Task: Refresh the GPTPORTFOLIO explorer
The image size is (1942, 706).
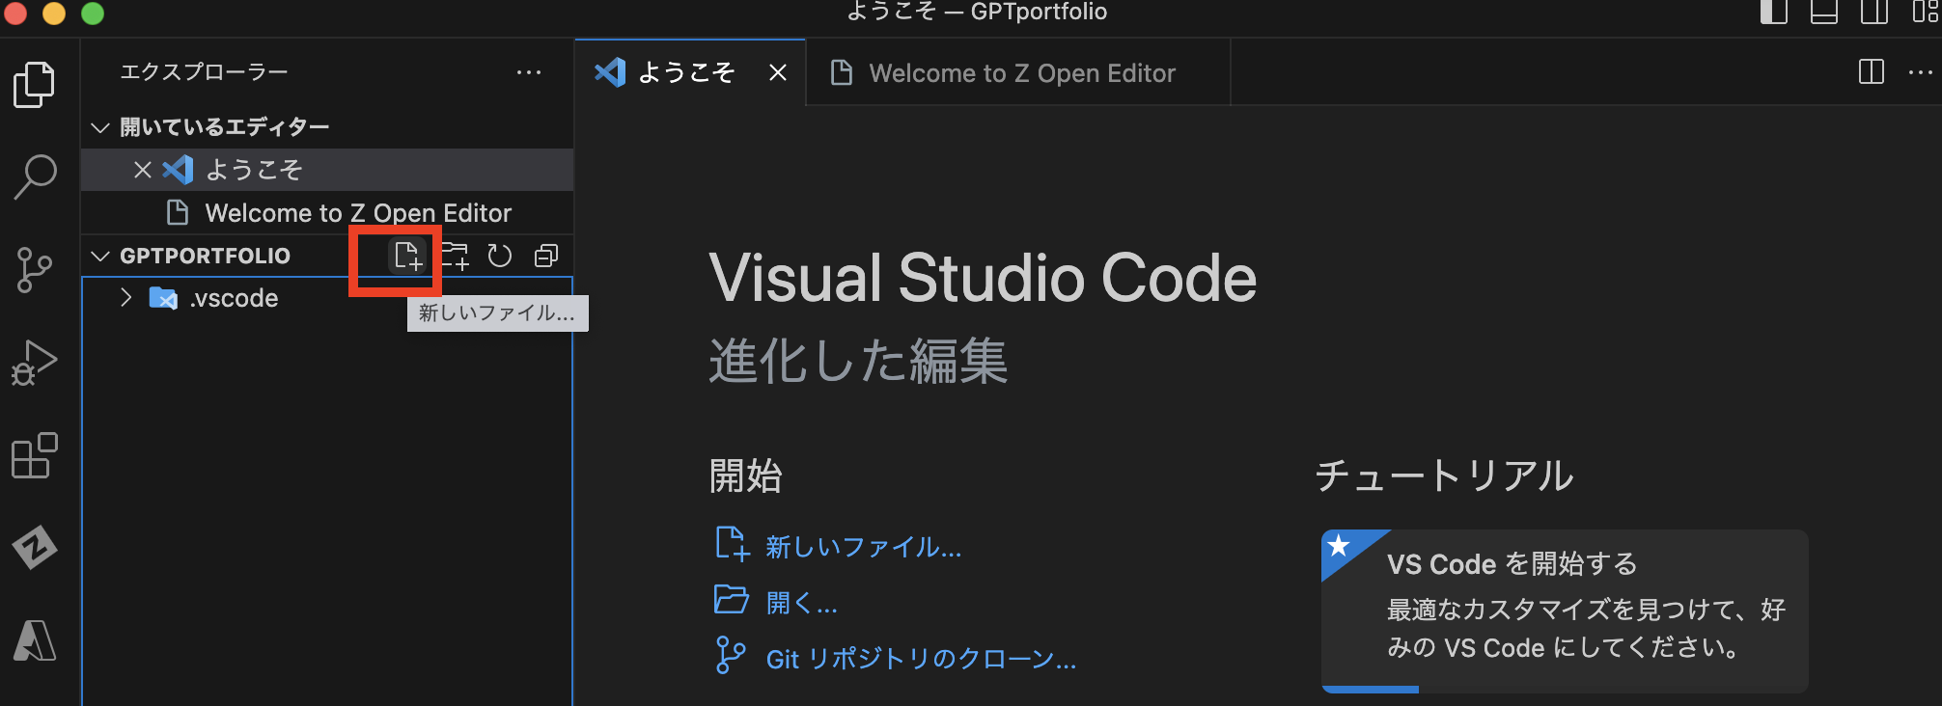Action: (x=500, y=256)
